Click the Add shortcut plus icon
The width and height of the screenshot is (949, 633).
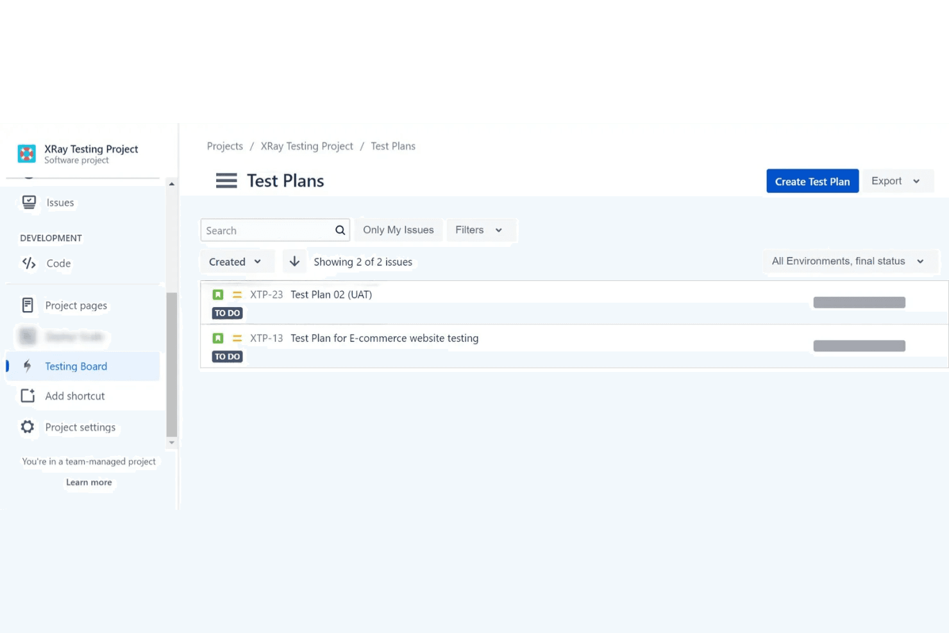tap(28, 396)
